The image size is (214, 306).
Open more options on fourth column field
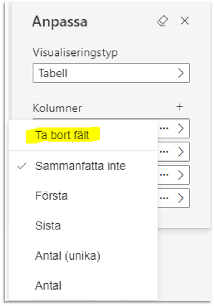click(x=164, y=198)
